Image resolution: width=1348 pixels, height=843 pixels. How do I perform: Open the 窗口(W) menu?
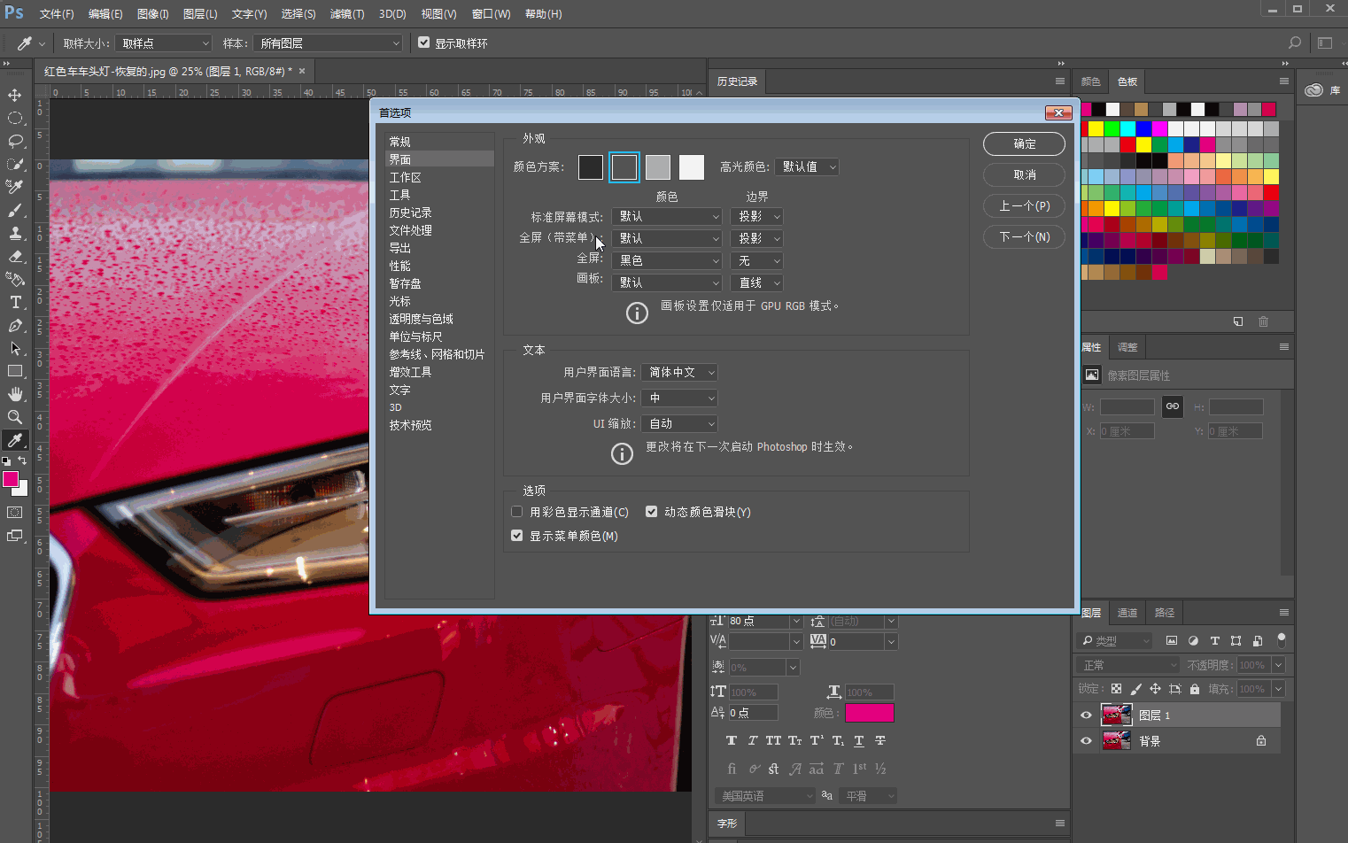(x=491, y=14)
